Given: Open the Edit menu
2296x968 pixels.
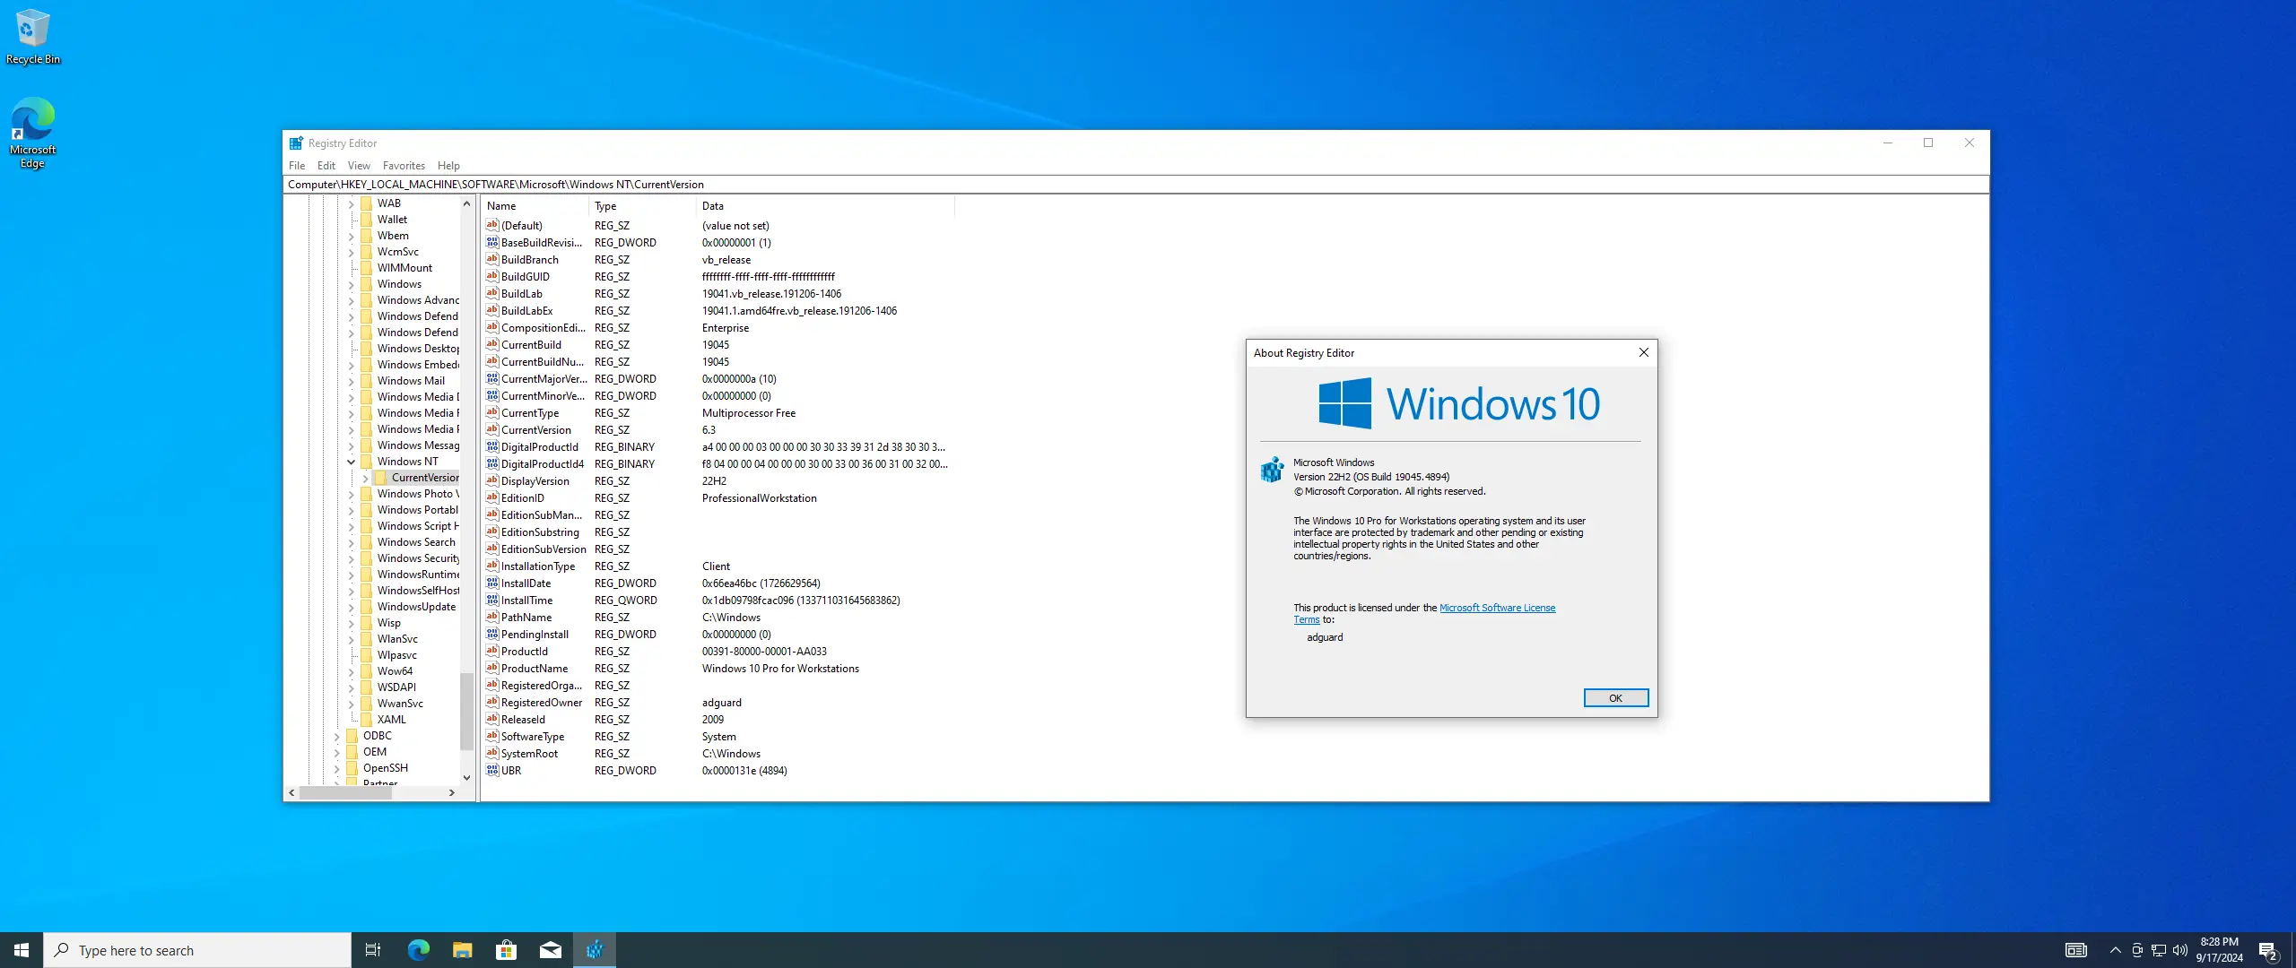Looking at the screenshot, I should coord(326,166).
